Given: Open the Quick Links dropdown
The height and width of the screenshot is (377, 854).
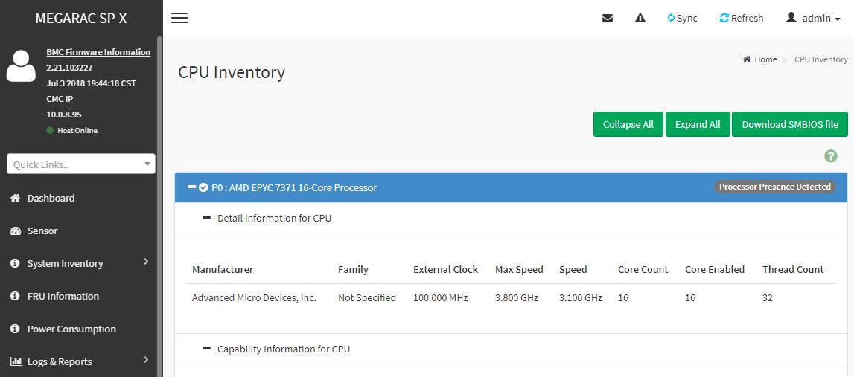Looking at the screenshot, I should click(81, 164).
